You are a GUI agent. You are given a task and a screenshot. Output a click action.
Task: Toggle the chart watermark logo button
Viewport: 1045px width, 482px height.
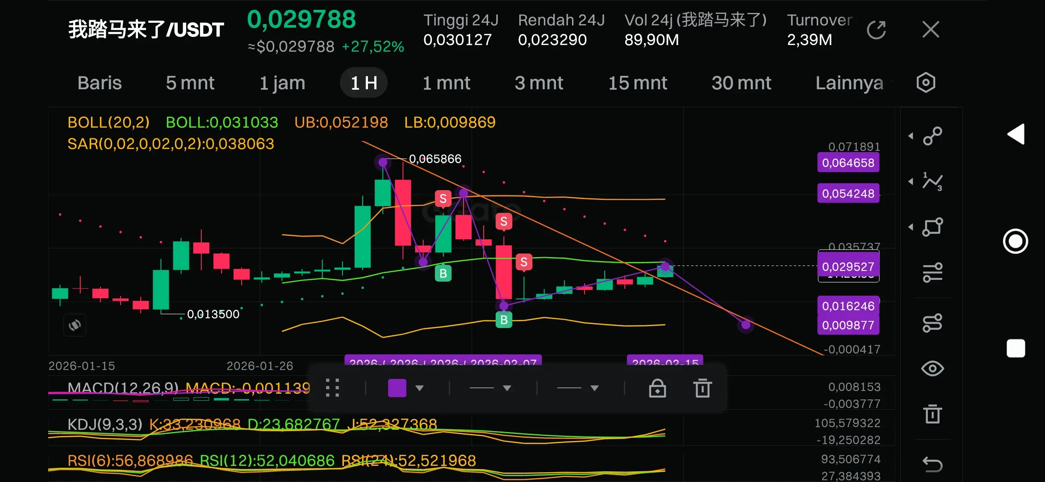point(75,325)
